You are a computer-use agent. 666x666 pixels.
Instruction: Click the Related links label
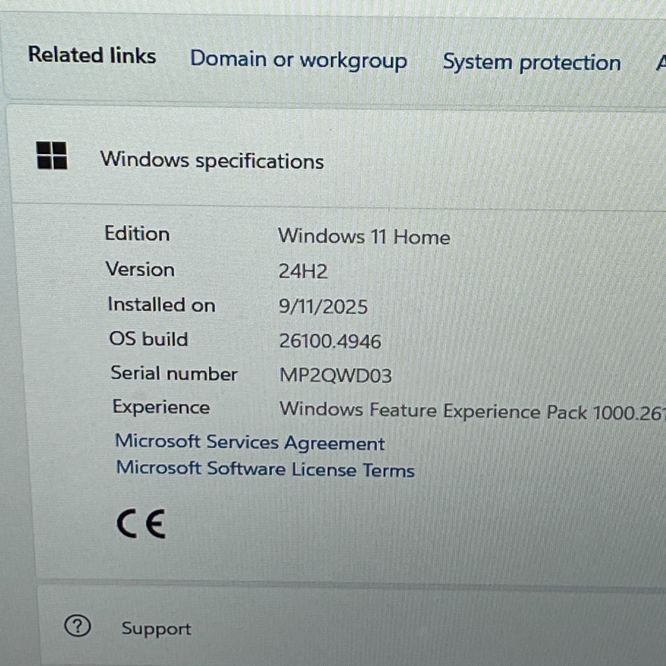coord(92,55)
